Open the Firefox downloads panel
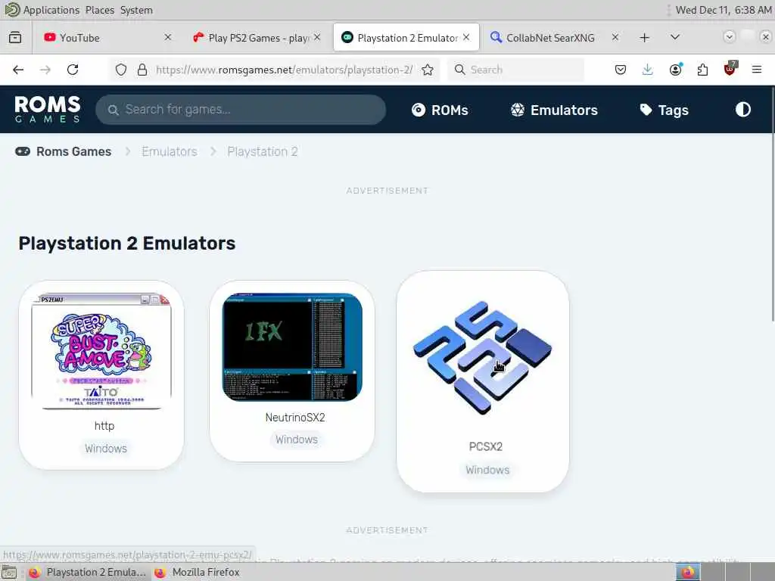The image size is (775, 581). point(648,70)
